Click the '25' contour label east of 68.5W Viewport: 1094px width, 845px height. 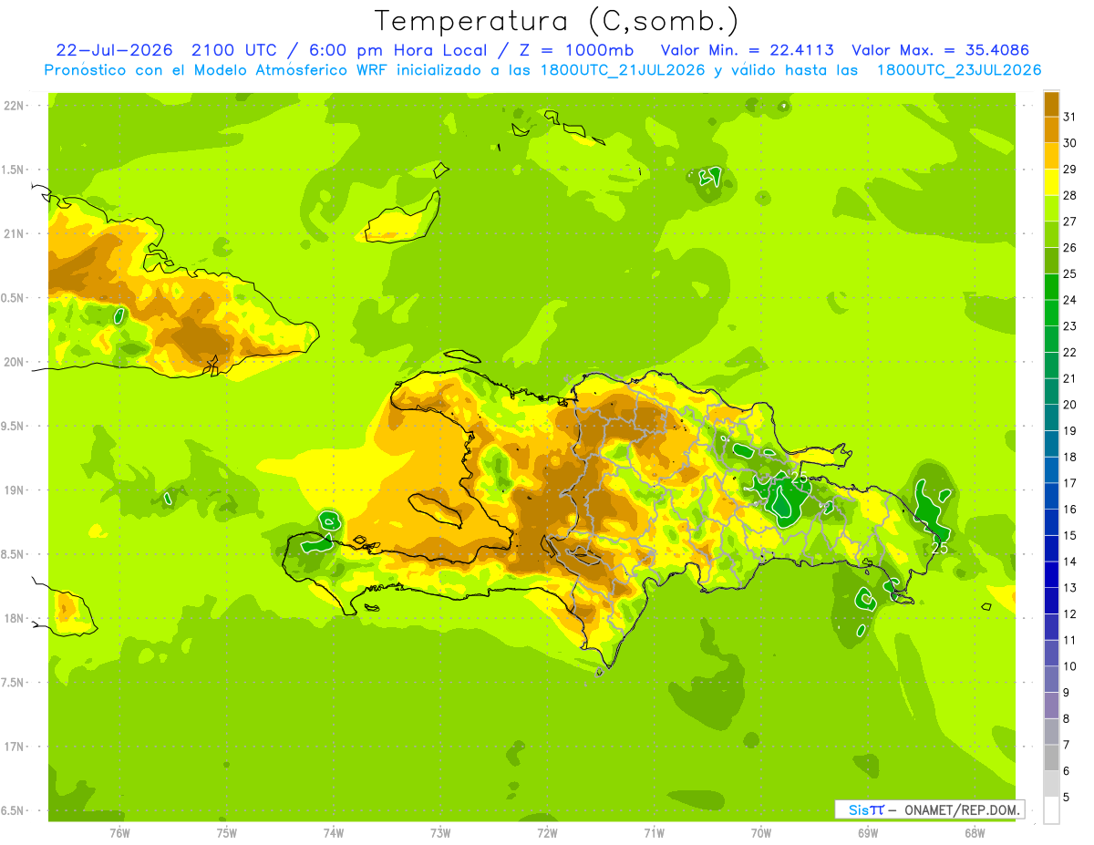tap(940, 549)
